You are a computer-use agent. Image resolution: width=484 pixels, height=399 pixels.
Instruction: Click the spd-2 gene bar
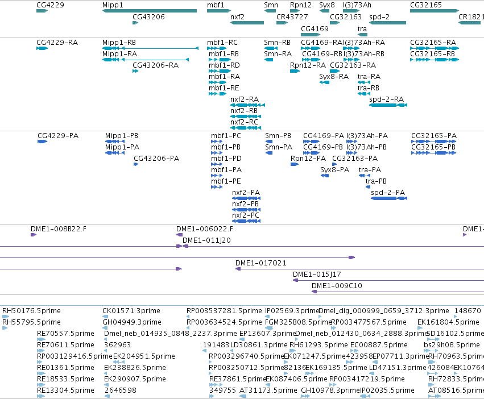tap(387, 23)
